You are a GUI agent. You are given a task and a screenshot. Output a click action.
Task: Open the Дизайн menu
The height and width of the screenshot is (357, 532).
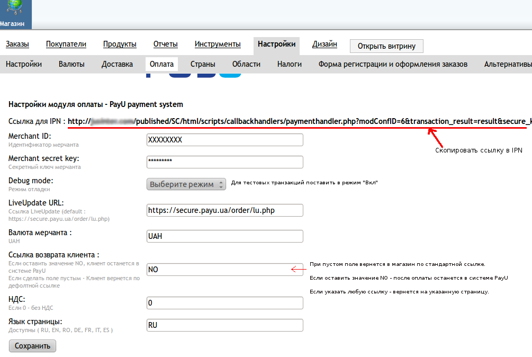pyautogui.click(x=324, y=44)
